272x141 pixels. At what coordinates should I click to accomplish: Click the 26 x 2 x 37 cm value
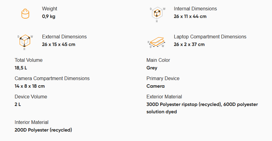pos(189,44)
